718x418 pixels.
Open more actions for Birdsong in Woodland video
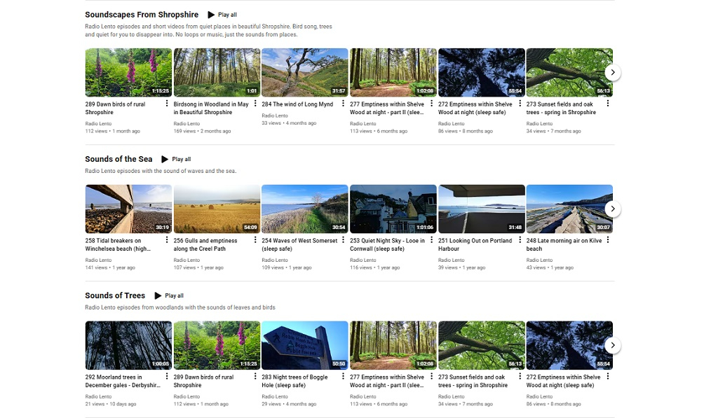pos(255,104)
